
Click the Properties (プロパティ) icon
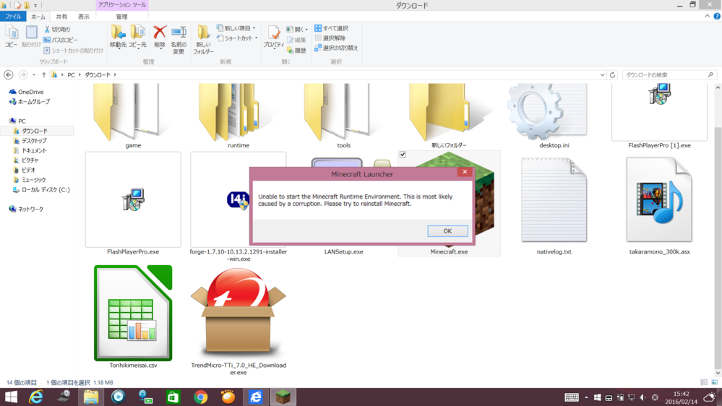coord(273,36)
